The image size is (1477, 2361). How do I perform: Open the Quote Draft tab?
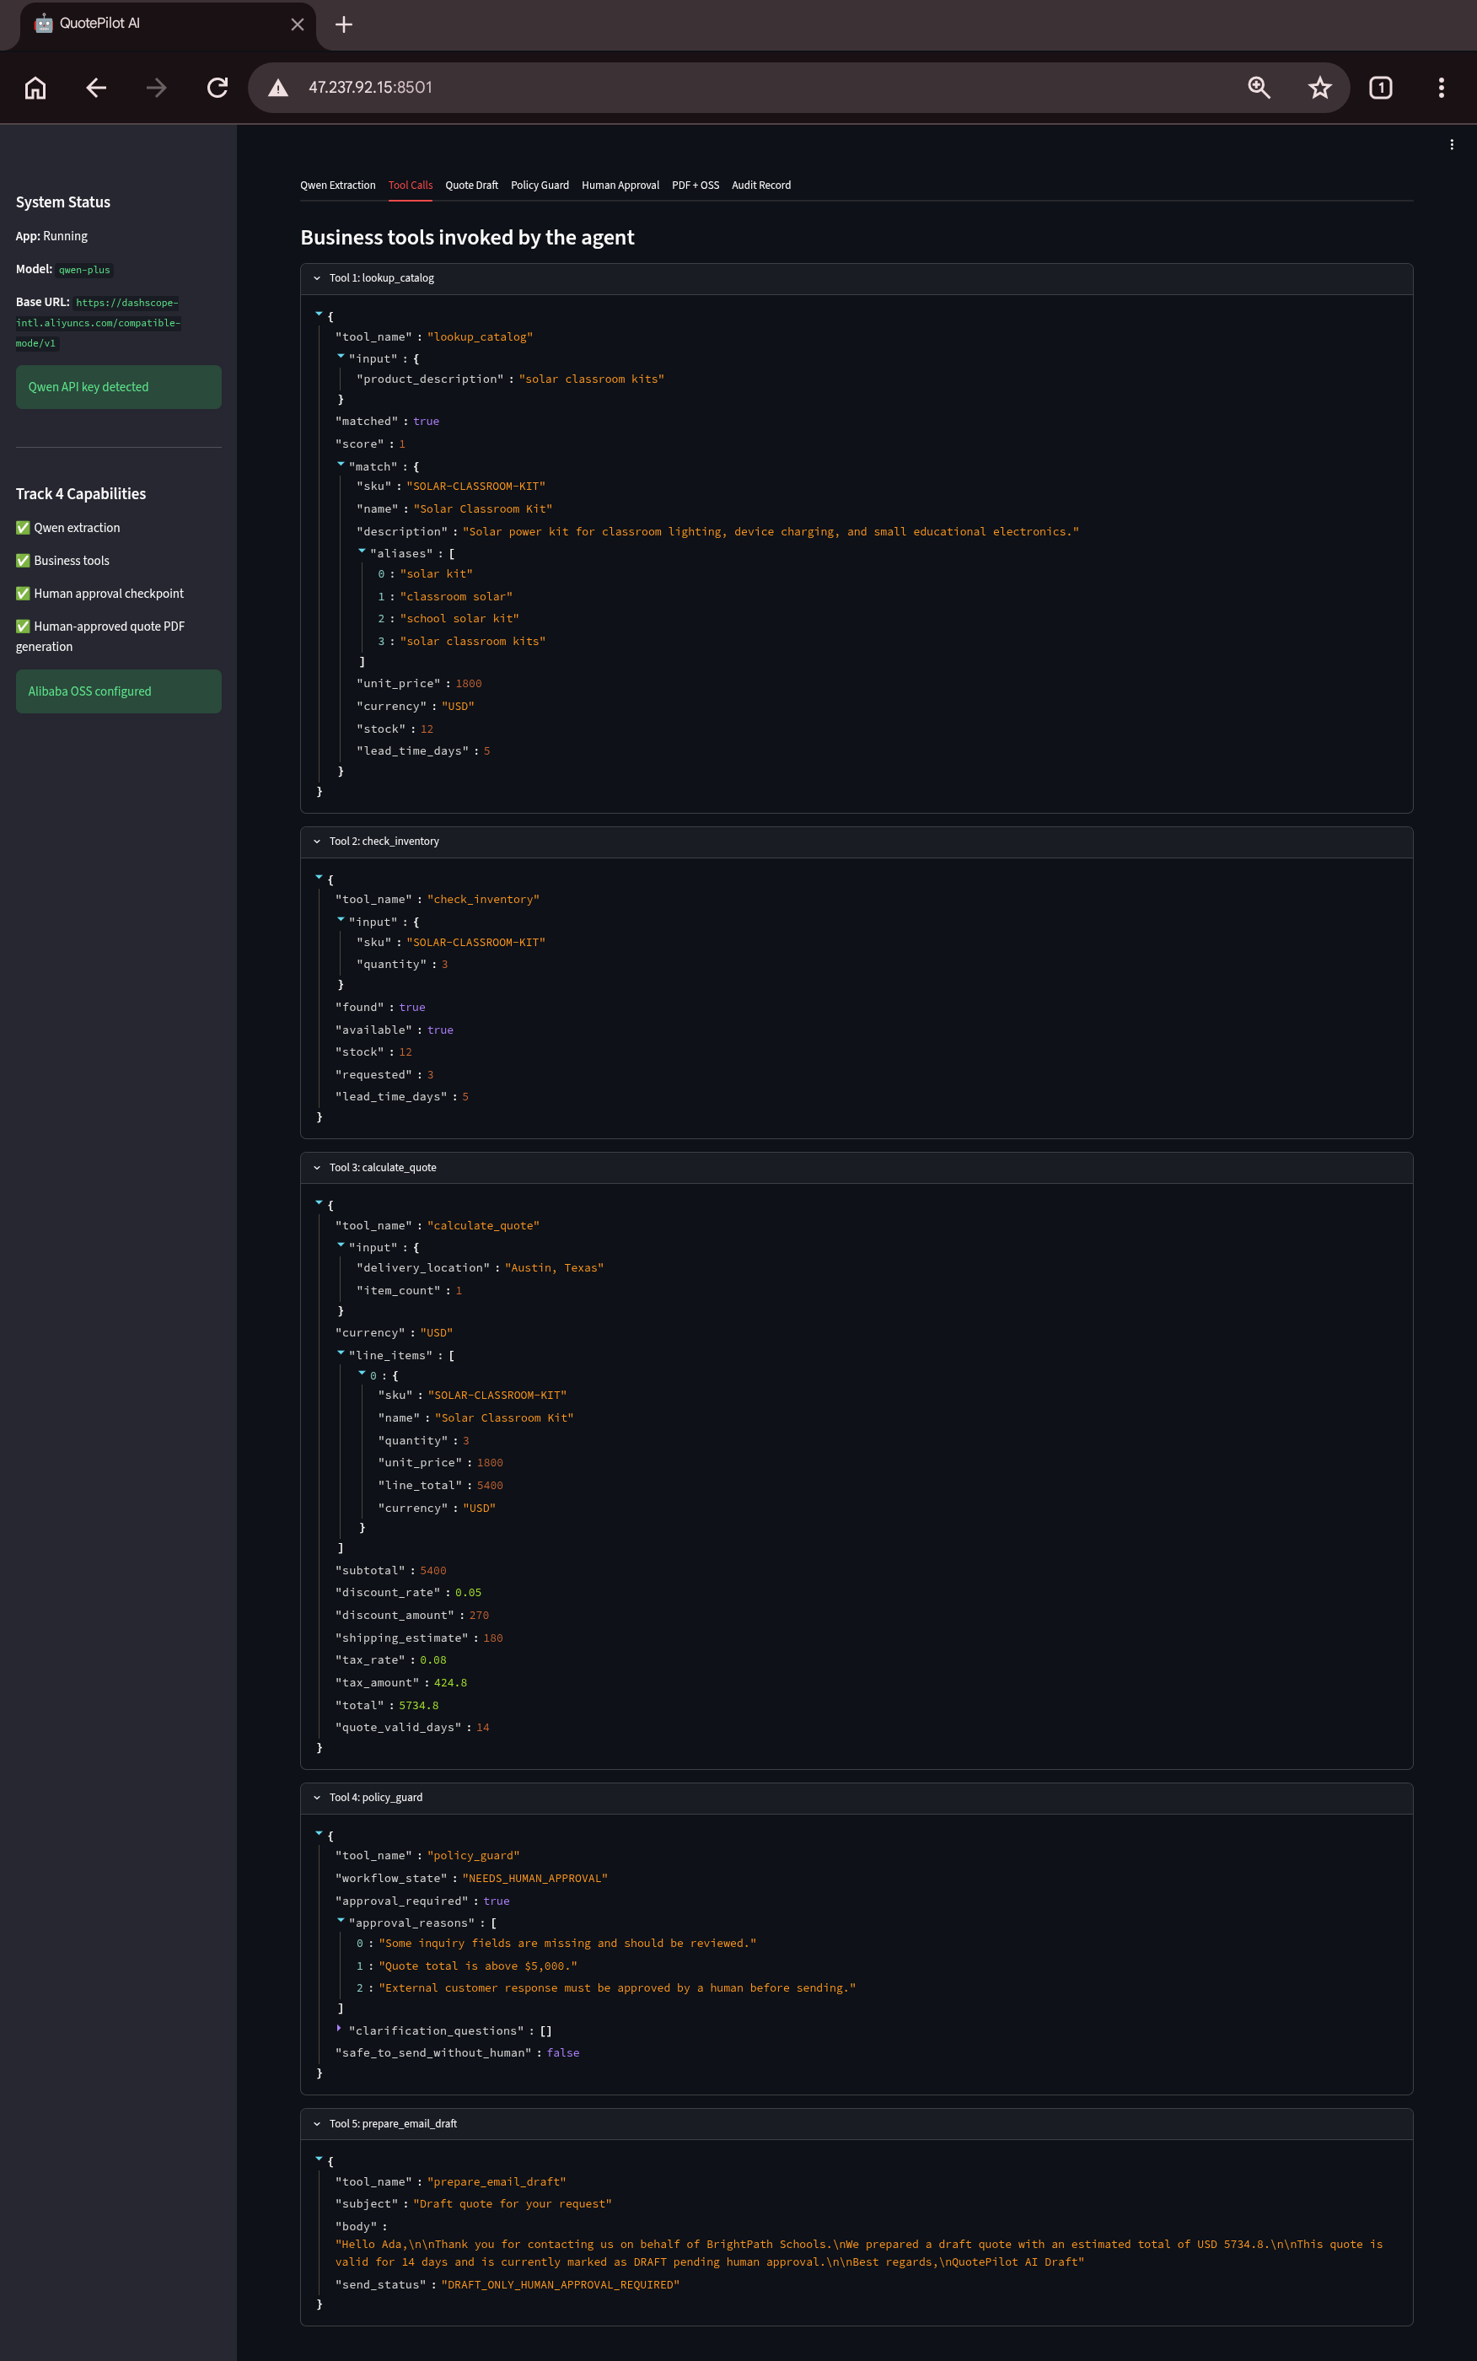[472, 185]
